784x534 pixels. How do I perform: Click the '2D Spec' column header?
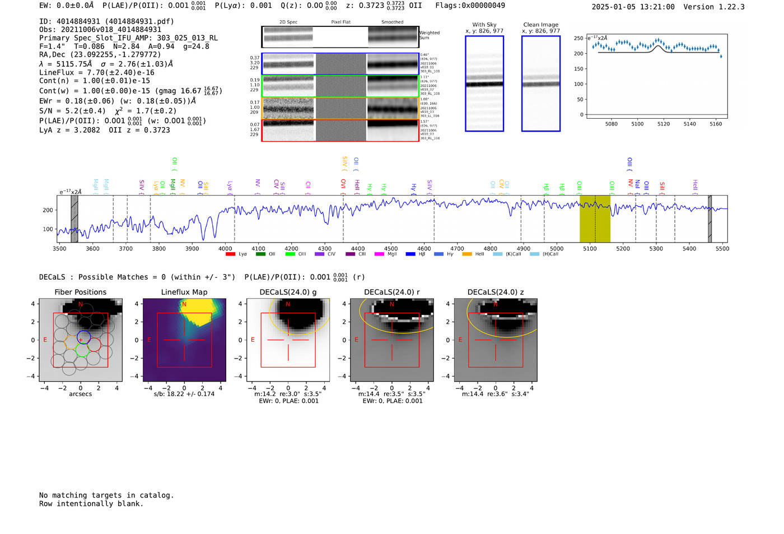pyautogui.click(x=288, y=22)
